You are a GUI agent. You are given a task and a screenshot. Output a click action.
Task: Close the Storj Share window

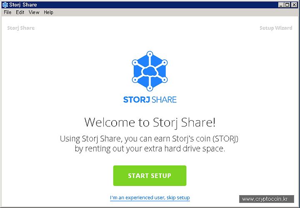pos(294,5)
